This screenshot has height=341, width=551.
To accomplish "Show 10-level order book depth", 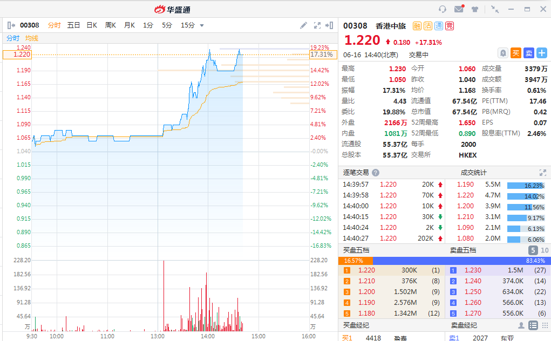I will [545, 250].
